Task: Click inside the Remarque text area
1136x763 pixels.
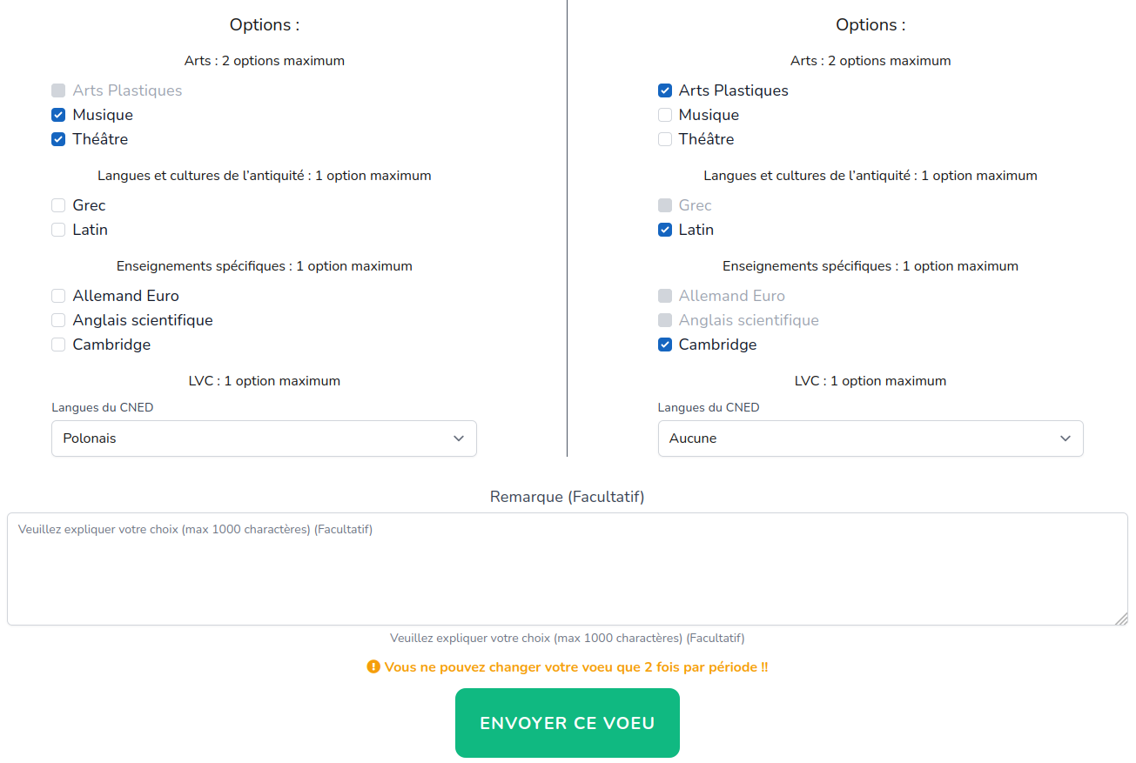Action: click(568, 569)
